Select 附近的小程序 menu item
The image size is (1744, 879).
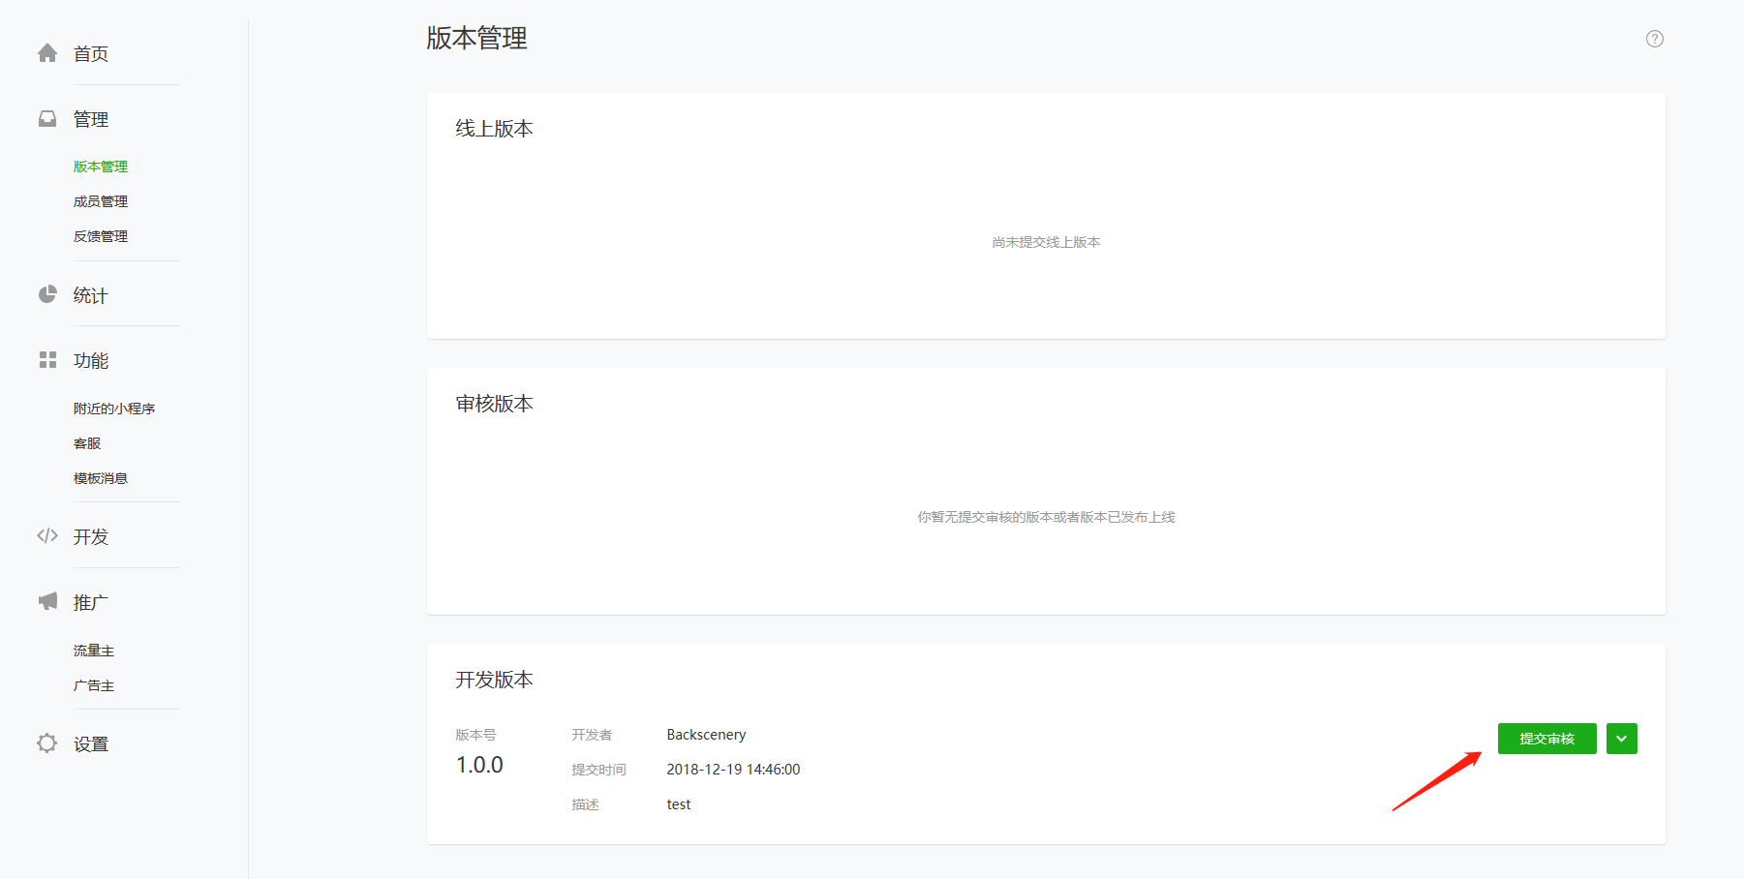click(114, 409)
